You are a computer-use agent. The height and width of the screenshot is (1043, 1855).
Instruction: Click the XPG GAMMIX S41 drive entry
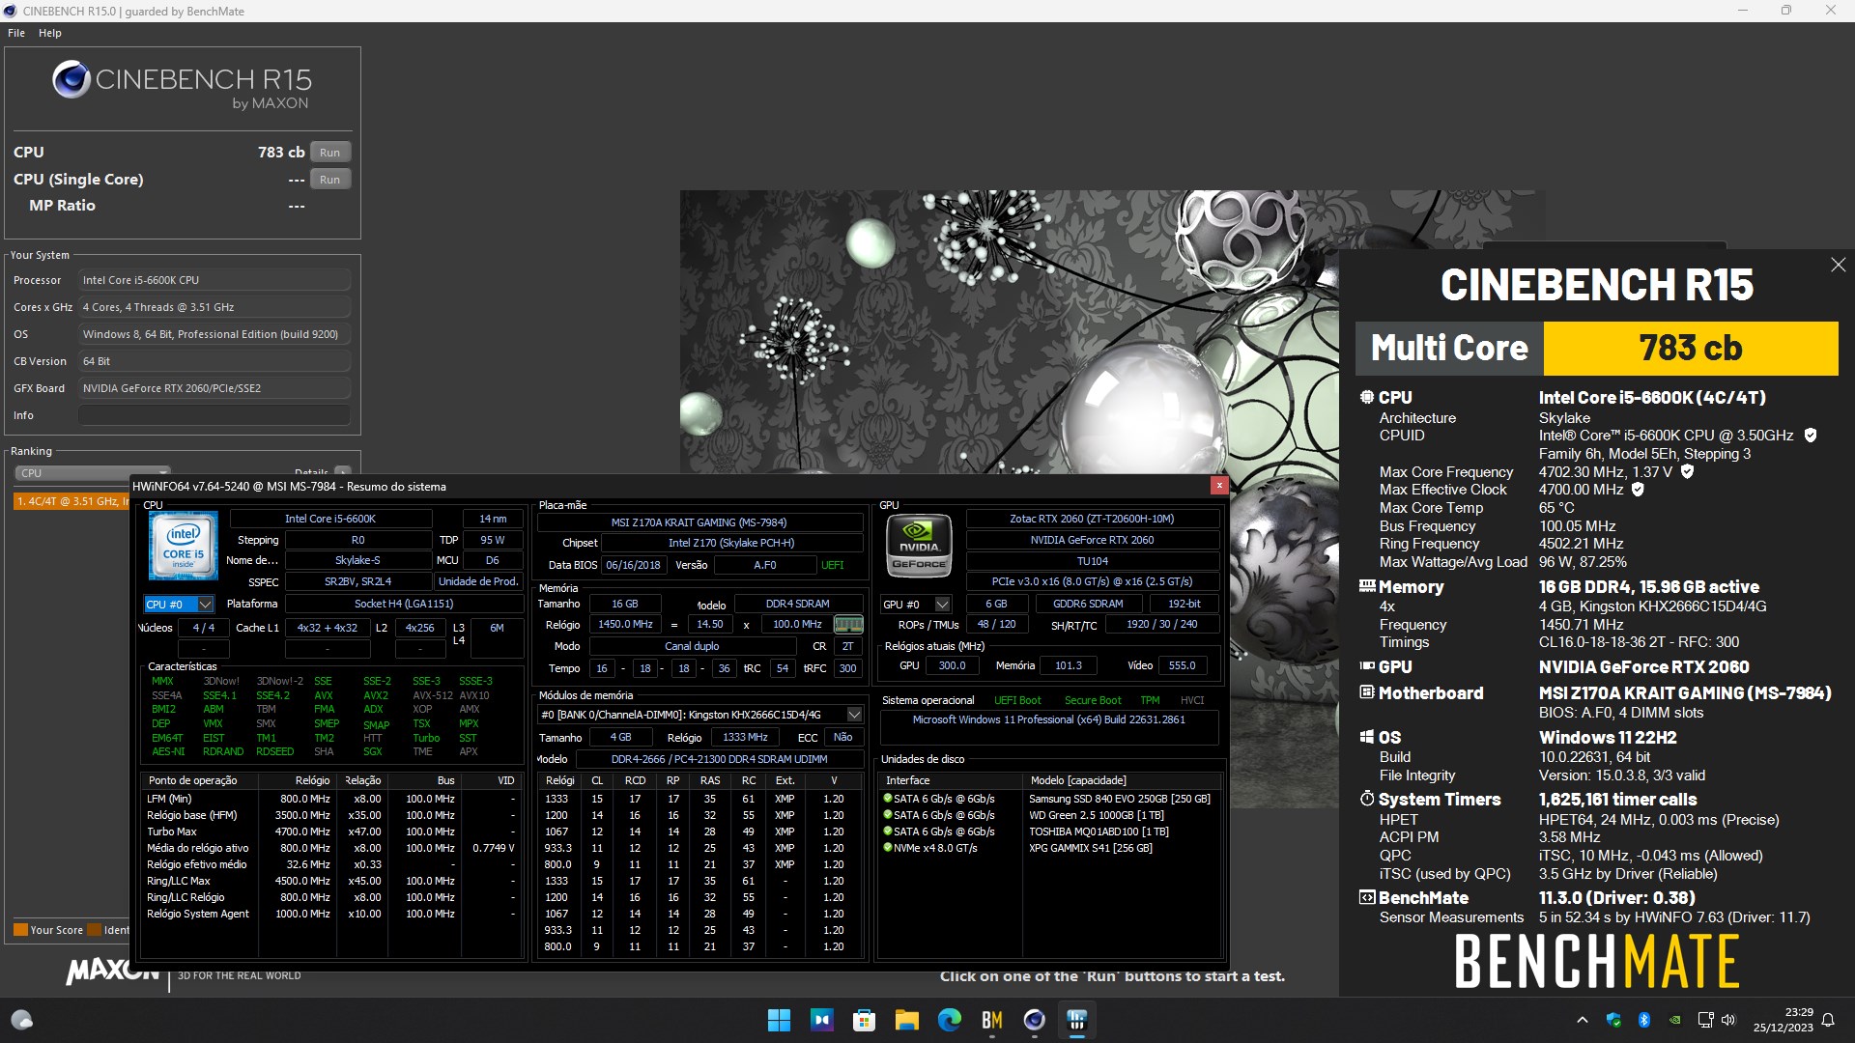(1090, 848)
